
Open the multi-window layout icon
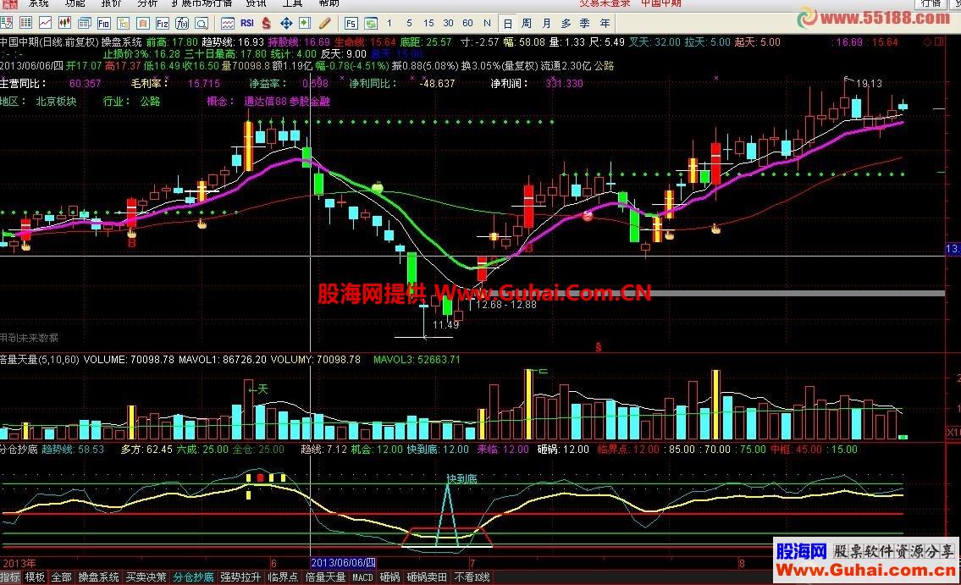point(85,23)
